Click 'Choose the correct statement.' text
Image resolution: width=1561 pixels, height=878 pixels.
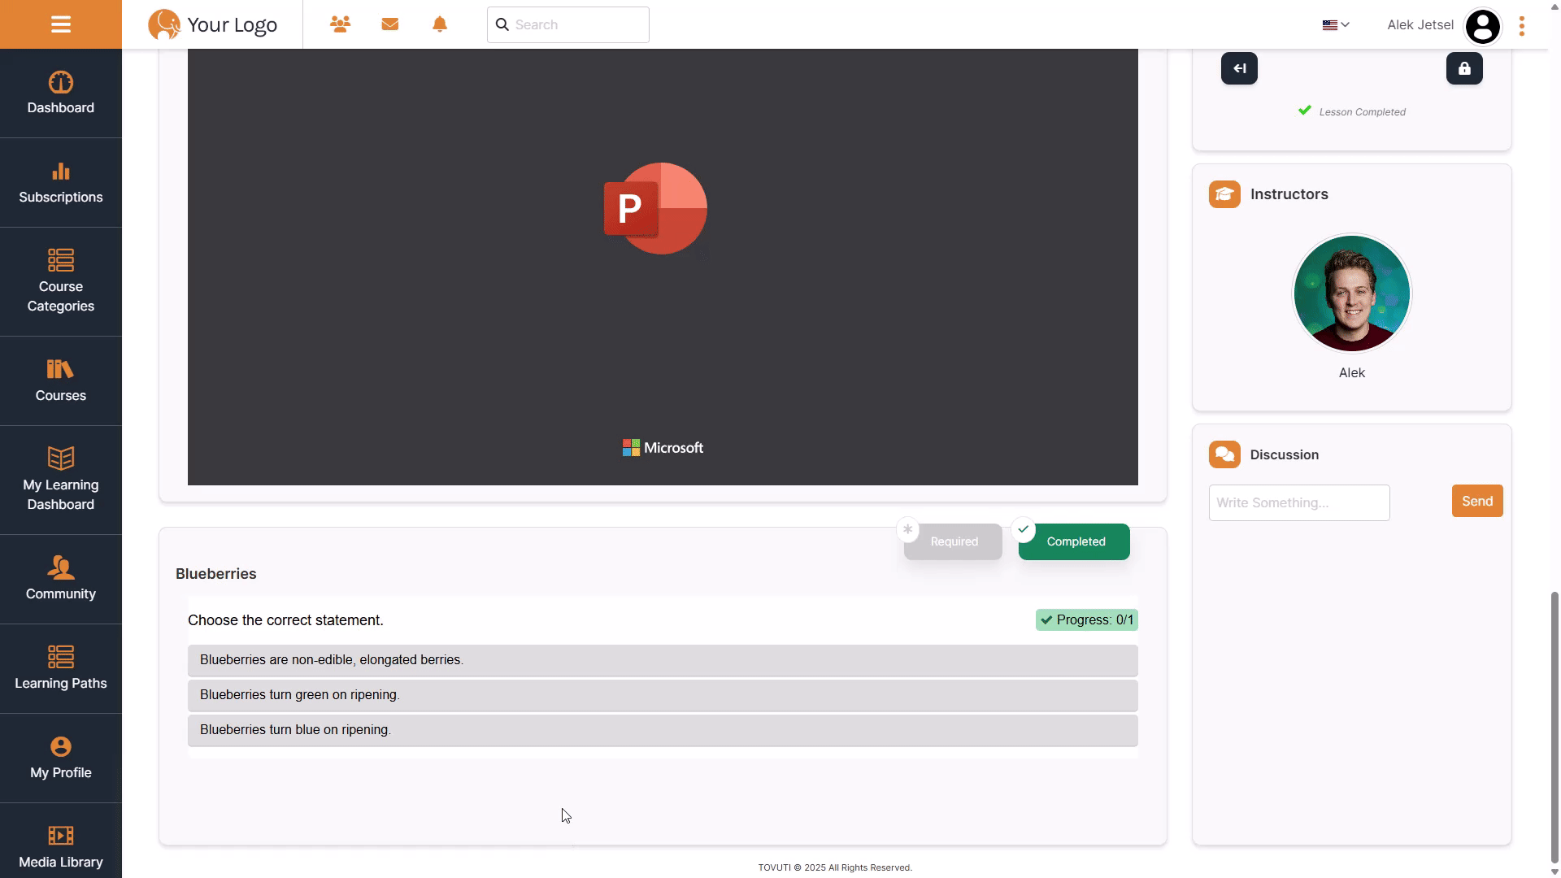[285, 620]
